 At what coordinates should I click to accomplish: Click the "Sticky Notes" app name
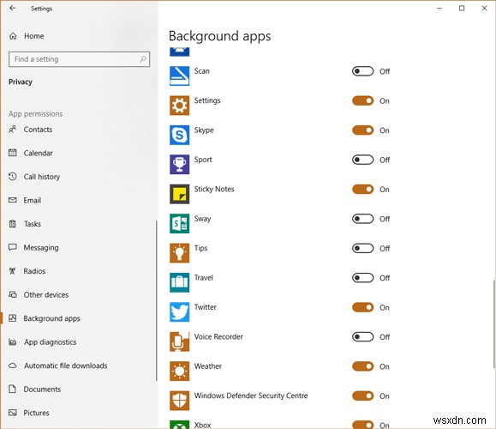(214, 189)
